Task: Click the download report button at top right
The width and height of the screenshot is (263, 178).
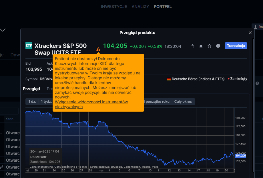Action: pos(258,27)
